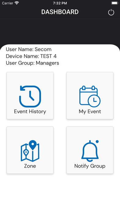Viewport: 120px width, 214px height.
Task: Open the Event History clock icon
Action: [30, 96]
